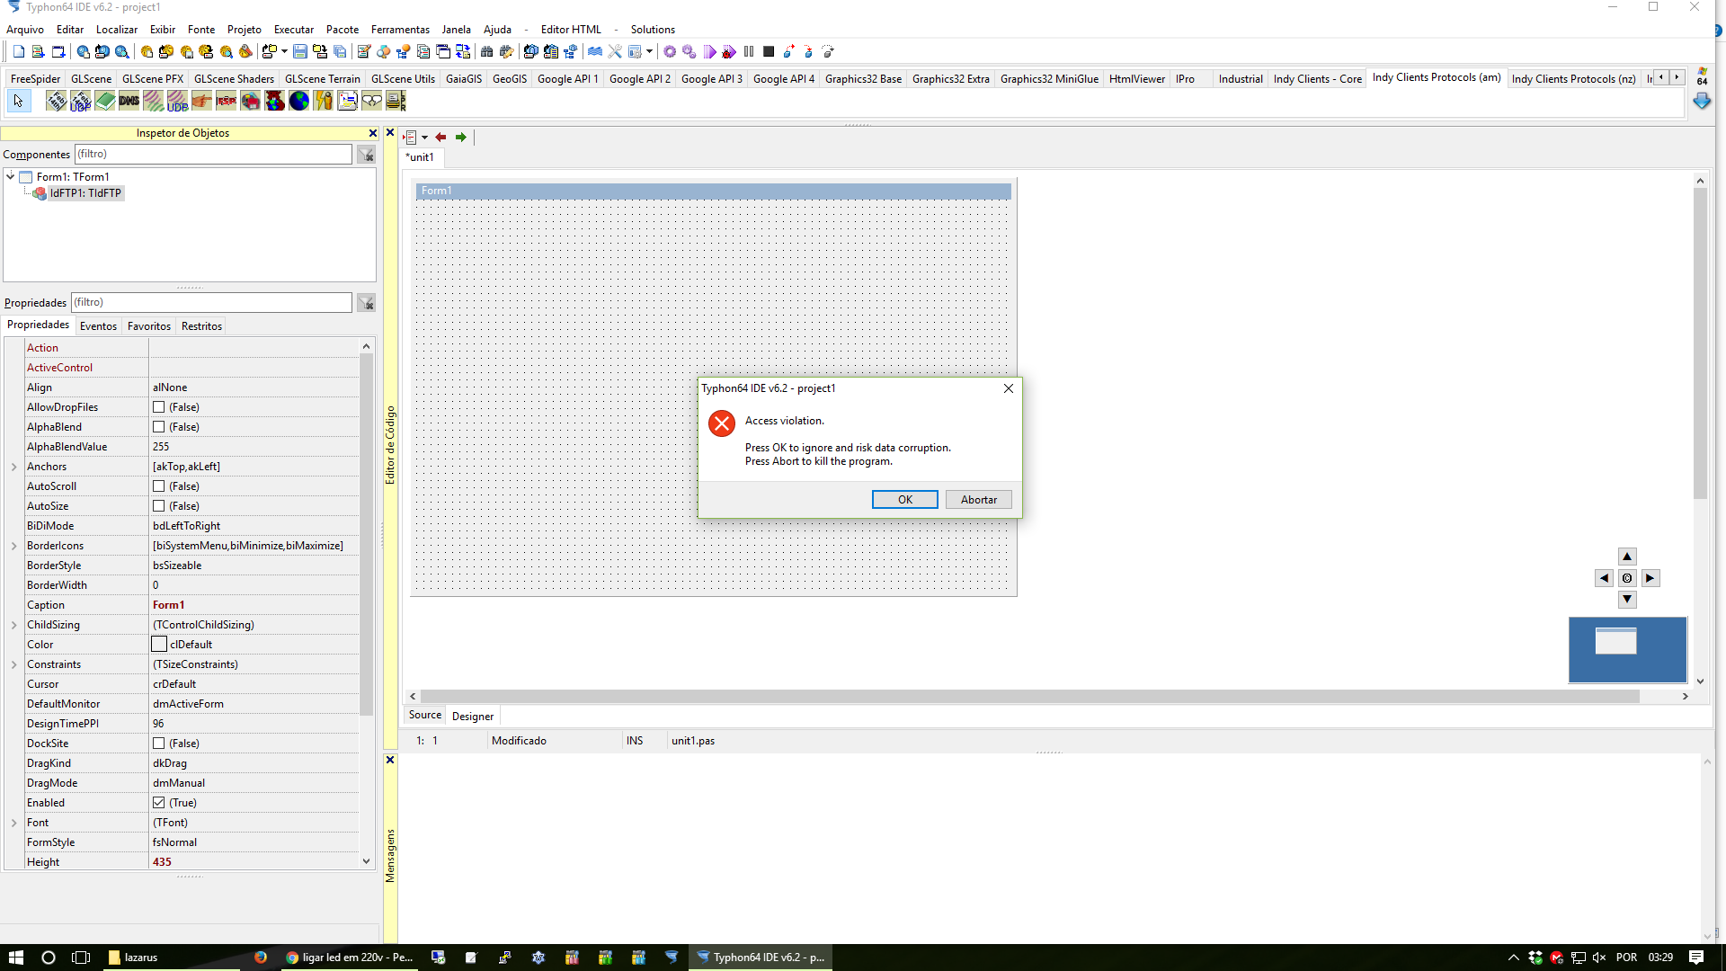Select the green book Dict component
Viewport: 1726px width, 971px height.
(105, 101)
